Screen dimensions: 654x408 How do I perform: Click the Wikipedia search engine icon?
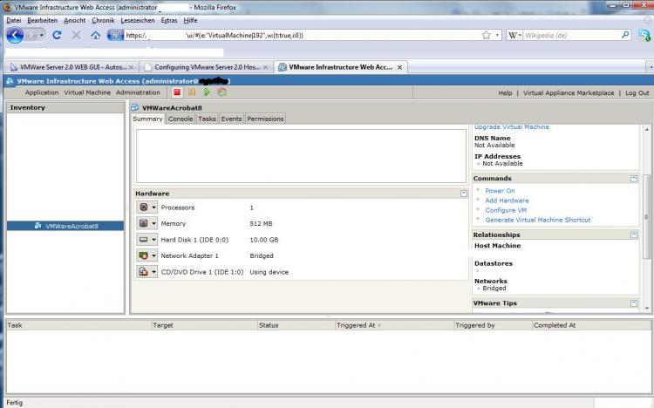click(x=512, y=36)
